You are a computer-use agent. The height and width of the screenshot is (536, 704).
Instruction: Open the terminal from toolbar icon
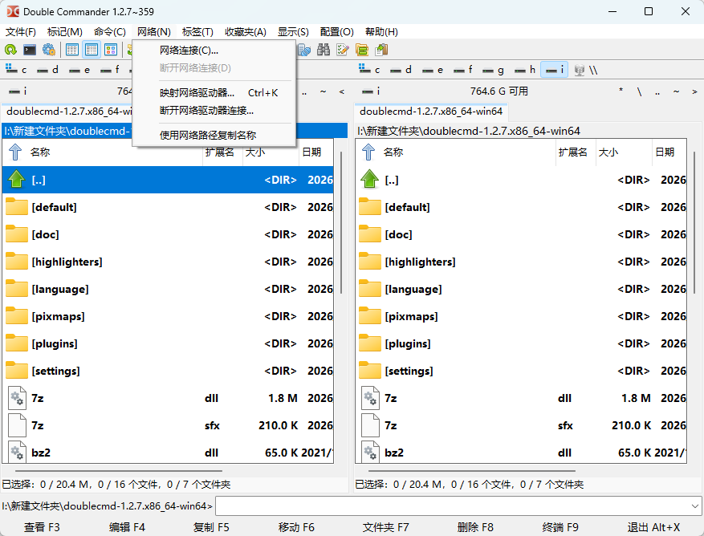30,50
